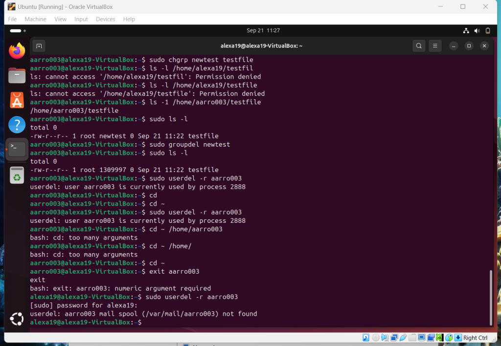Click the USB devices status icon

(x=403, y=338)
